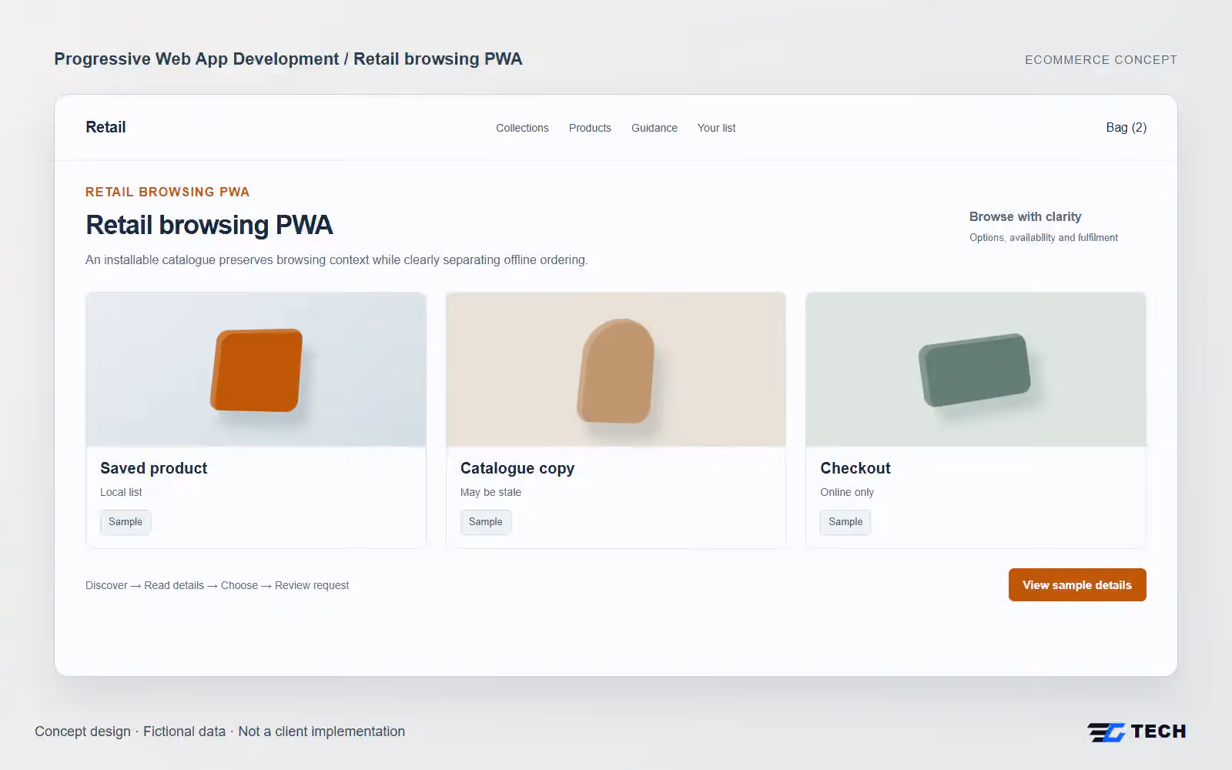This screenshot has height=770, width=1232.
Task: Open the Bag (2) link
Action: (x=1127, y=127)
